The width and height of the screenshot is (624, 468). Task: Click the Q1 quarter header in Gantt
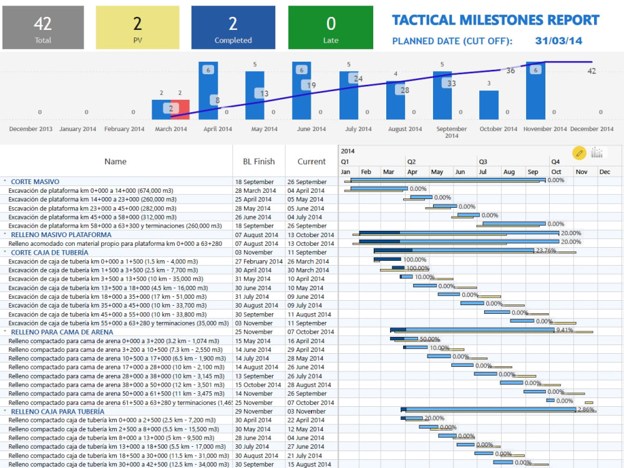click(344, 162)
